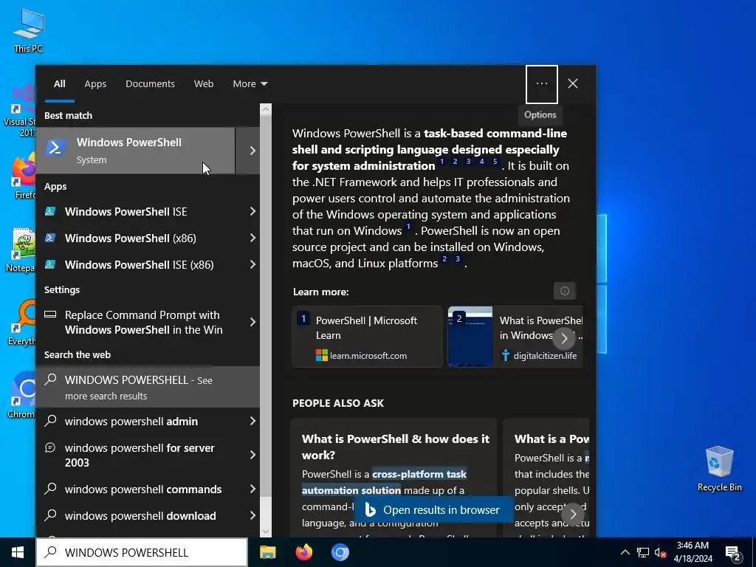The width and height of the screenshot is (756, 567).
Task: Select WINDOWS POWERSHELL see more search results
Action: 148,387
